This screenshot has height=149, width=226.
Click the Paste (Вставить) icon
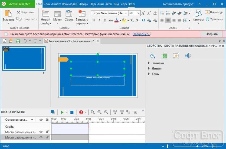tap(8, 13)
